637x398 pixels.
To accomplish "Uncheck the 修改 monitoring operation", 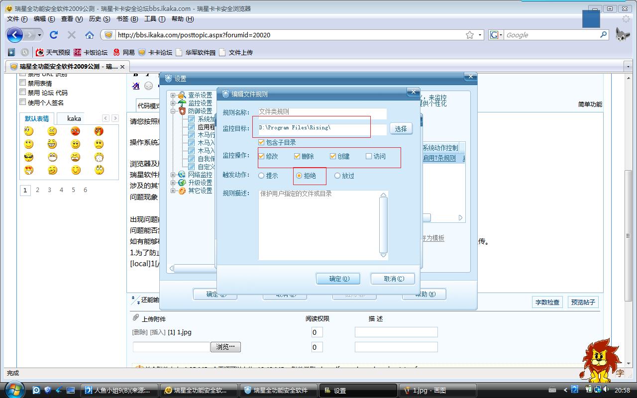I will pos(262,156).
